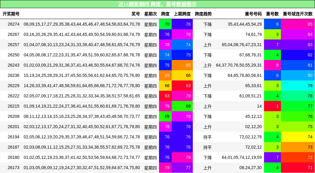
Task: Click the 跨度趋势 column header
Action: click(203, 14)
